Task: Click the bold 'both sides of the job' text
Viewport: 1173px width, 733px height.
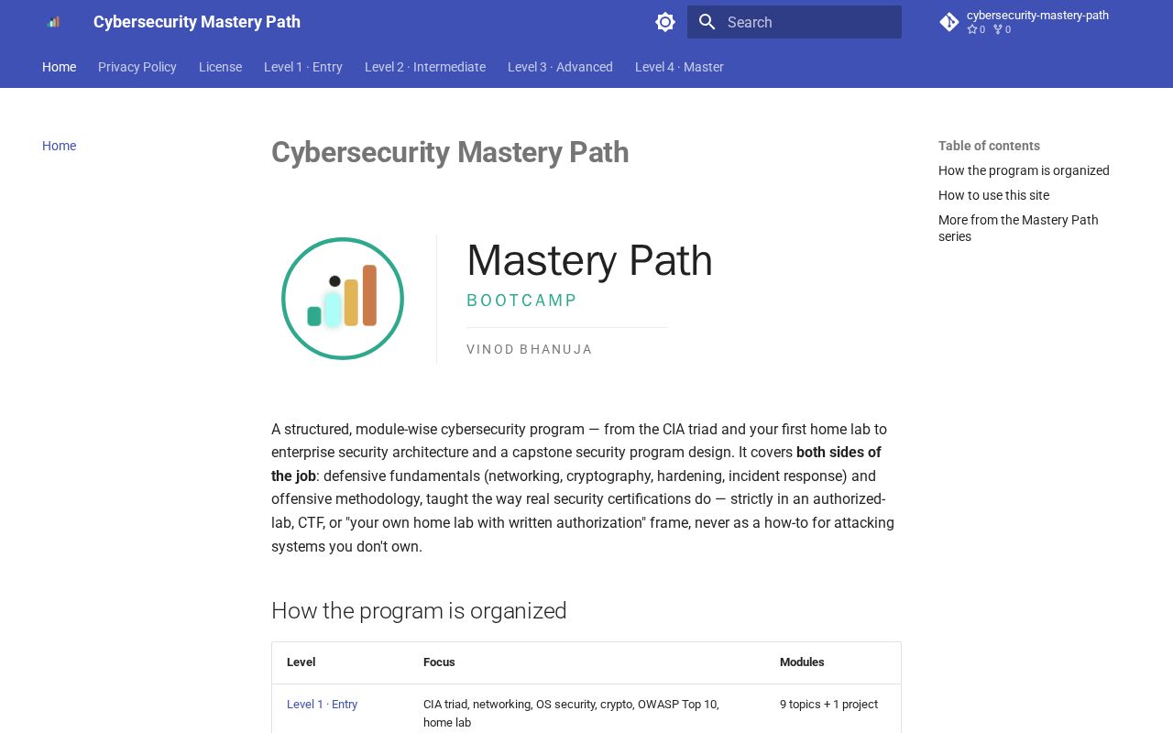Action: coord(576,465)
